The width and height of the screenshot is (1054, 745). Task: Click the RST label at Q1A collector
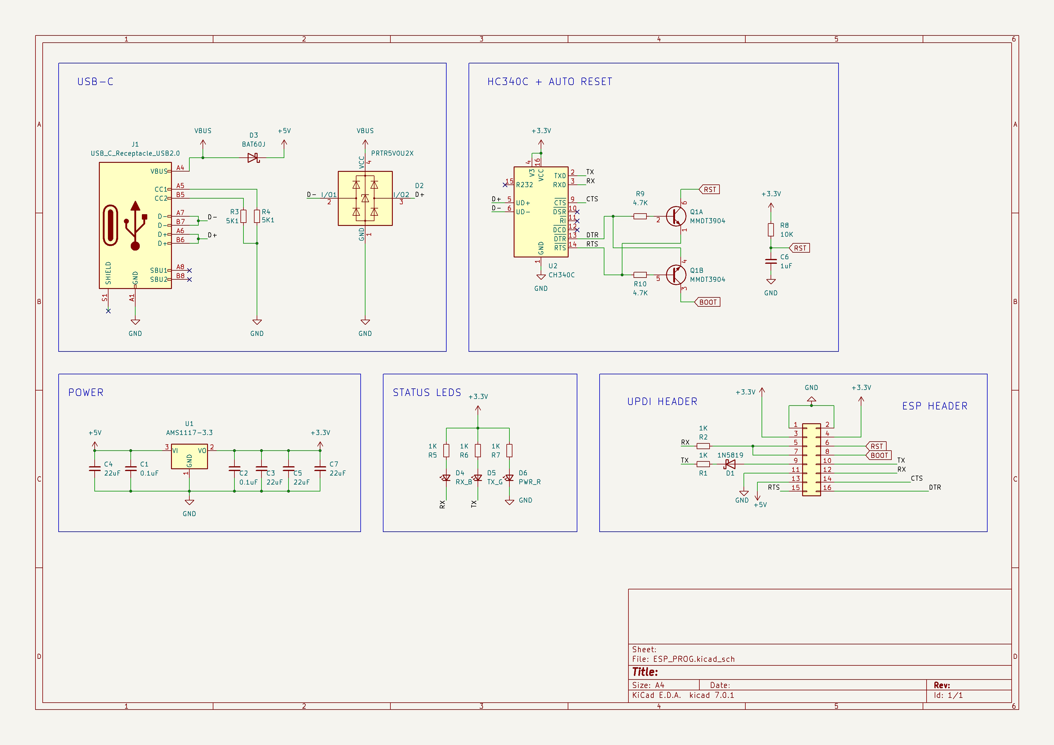(x=709, y=190)
